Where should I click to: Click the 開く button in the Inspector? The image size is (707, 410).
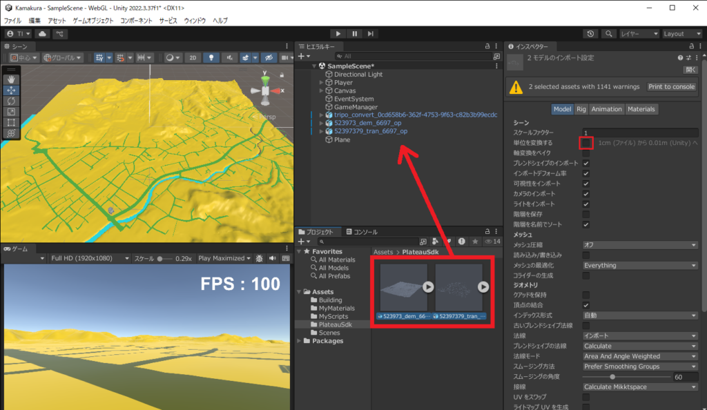pyautogui.click(x=690, y=70)
